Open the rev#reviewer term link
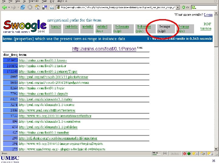 point(47,110)
